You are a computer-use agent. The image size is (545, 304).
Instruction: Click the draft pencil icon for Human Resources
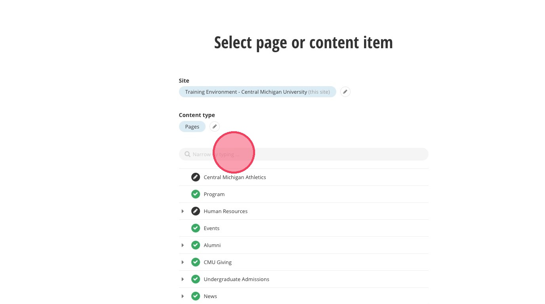click(195, 211)
